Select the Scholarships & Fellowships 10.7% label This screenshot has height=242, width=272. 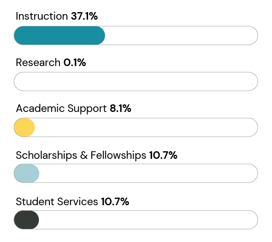click(96, 155)
